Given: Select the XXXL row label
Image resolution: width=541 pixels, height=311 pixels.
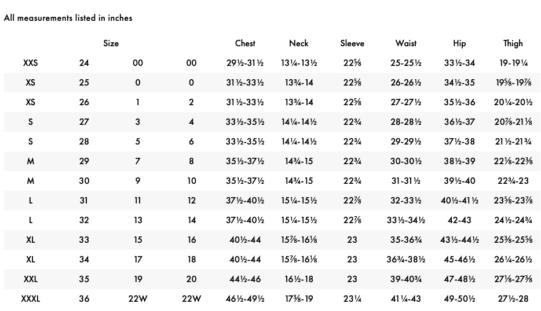Looking at the screenshot, I should (31, 299).
